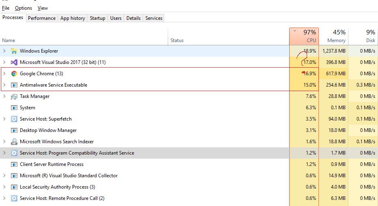The image size is (378, 206).
Task: Click the Task Manager process icon
Action: [14, 96]
